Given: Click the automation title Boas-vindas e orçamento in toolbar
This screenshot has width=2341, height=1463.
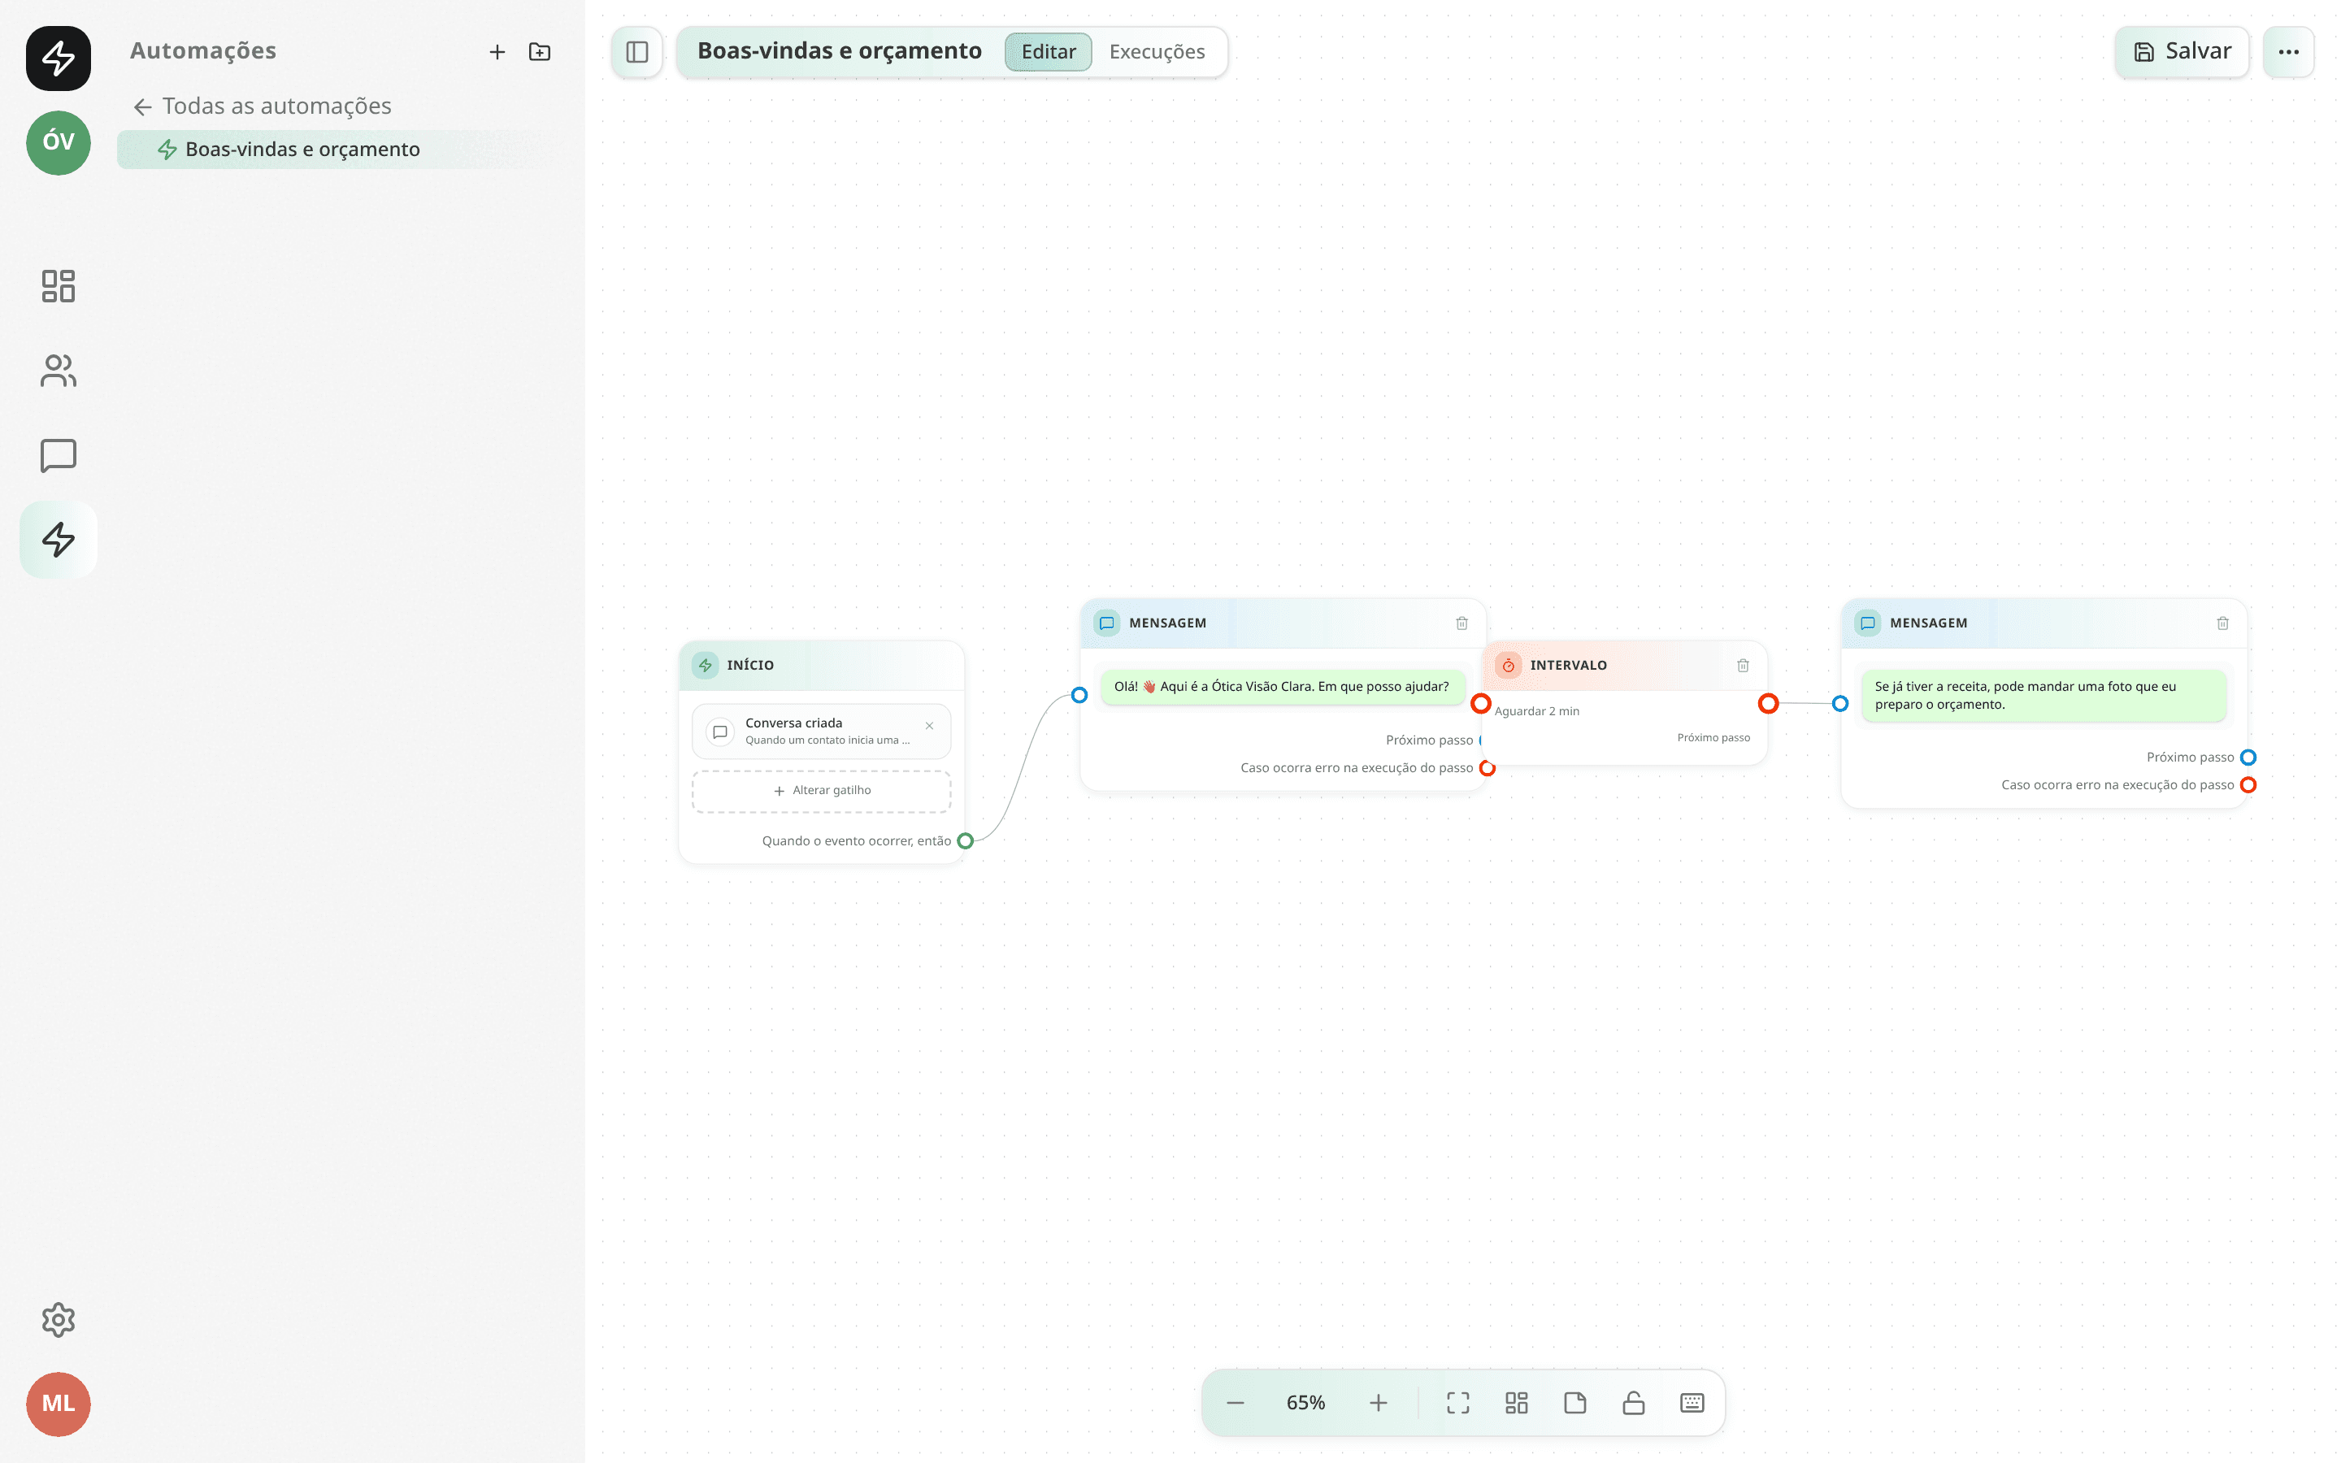Looking at the screenshot, I should (839, 51).
